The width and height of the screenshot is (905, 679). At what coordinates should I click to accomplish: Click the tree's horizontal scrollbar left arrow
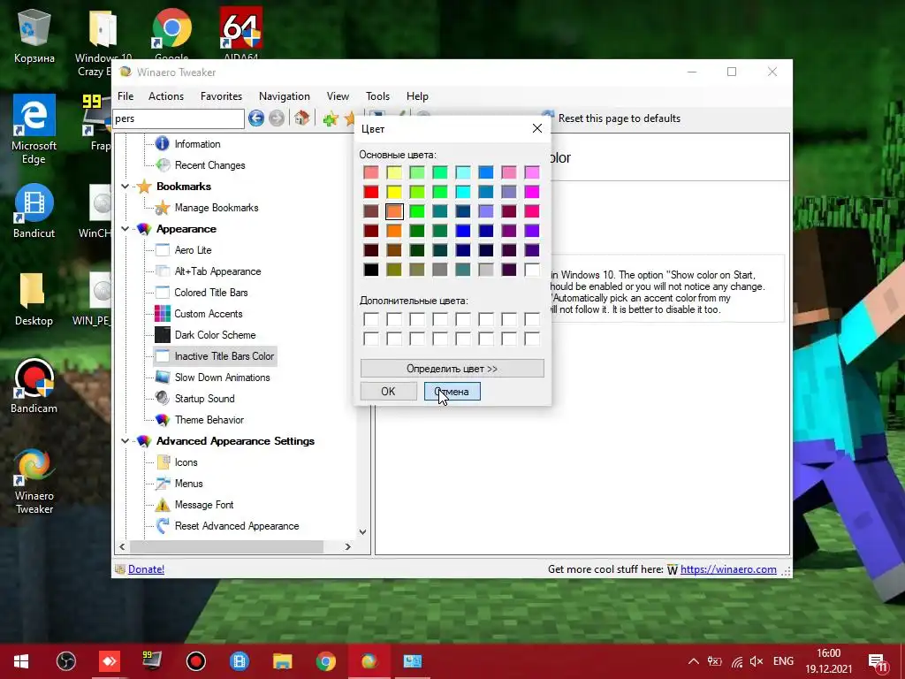pyautogui.click(x=122, y=546)
